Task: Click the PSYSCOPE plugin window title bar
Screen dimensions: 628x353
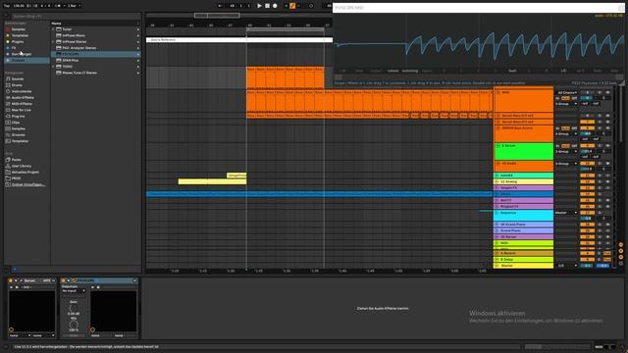Action: click(478, 8)
